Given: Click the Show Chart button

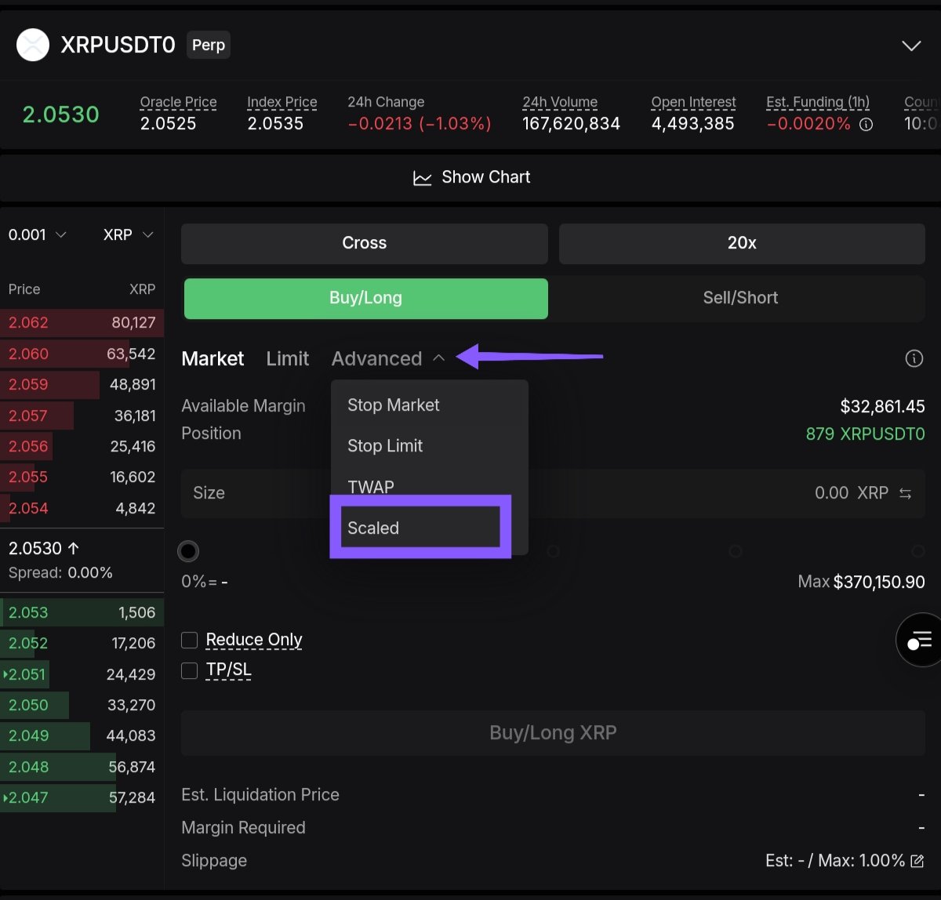Looking at the screenshot, I should tap(470, 178).
